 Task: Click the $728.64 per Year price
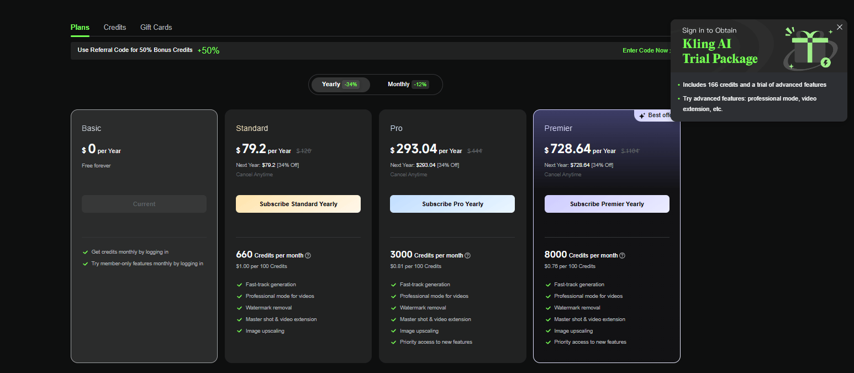pyautogui.click(x=580, y=149)
